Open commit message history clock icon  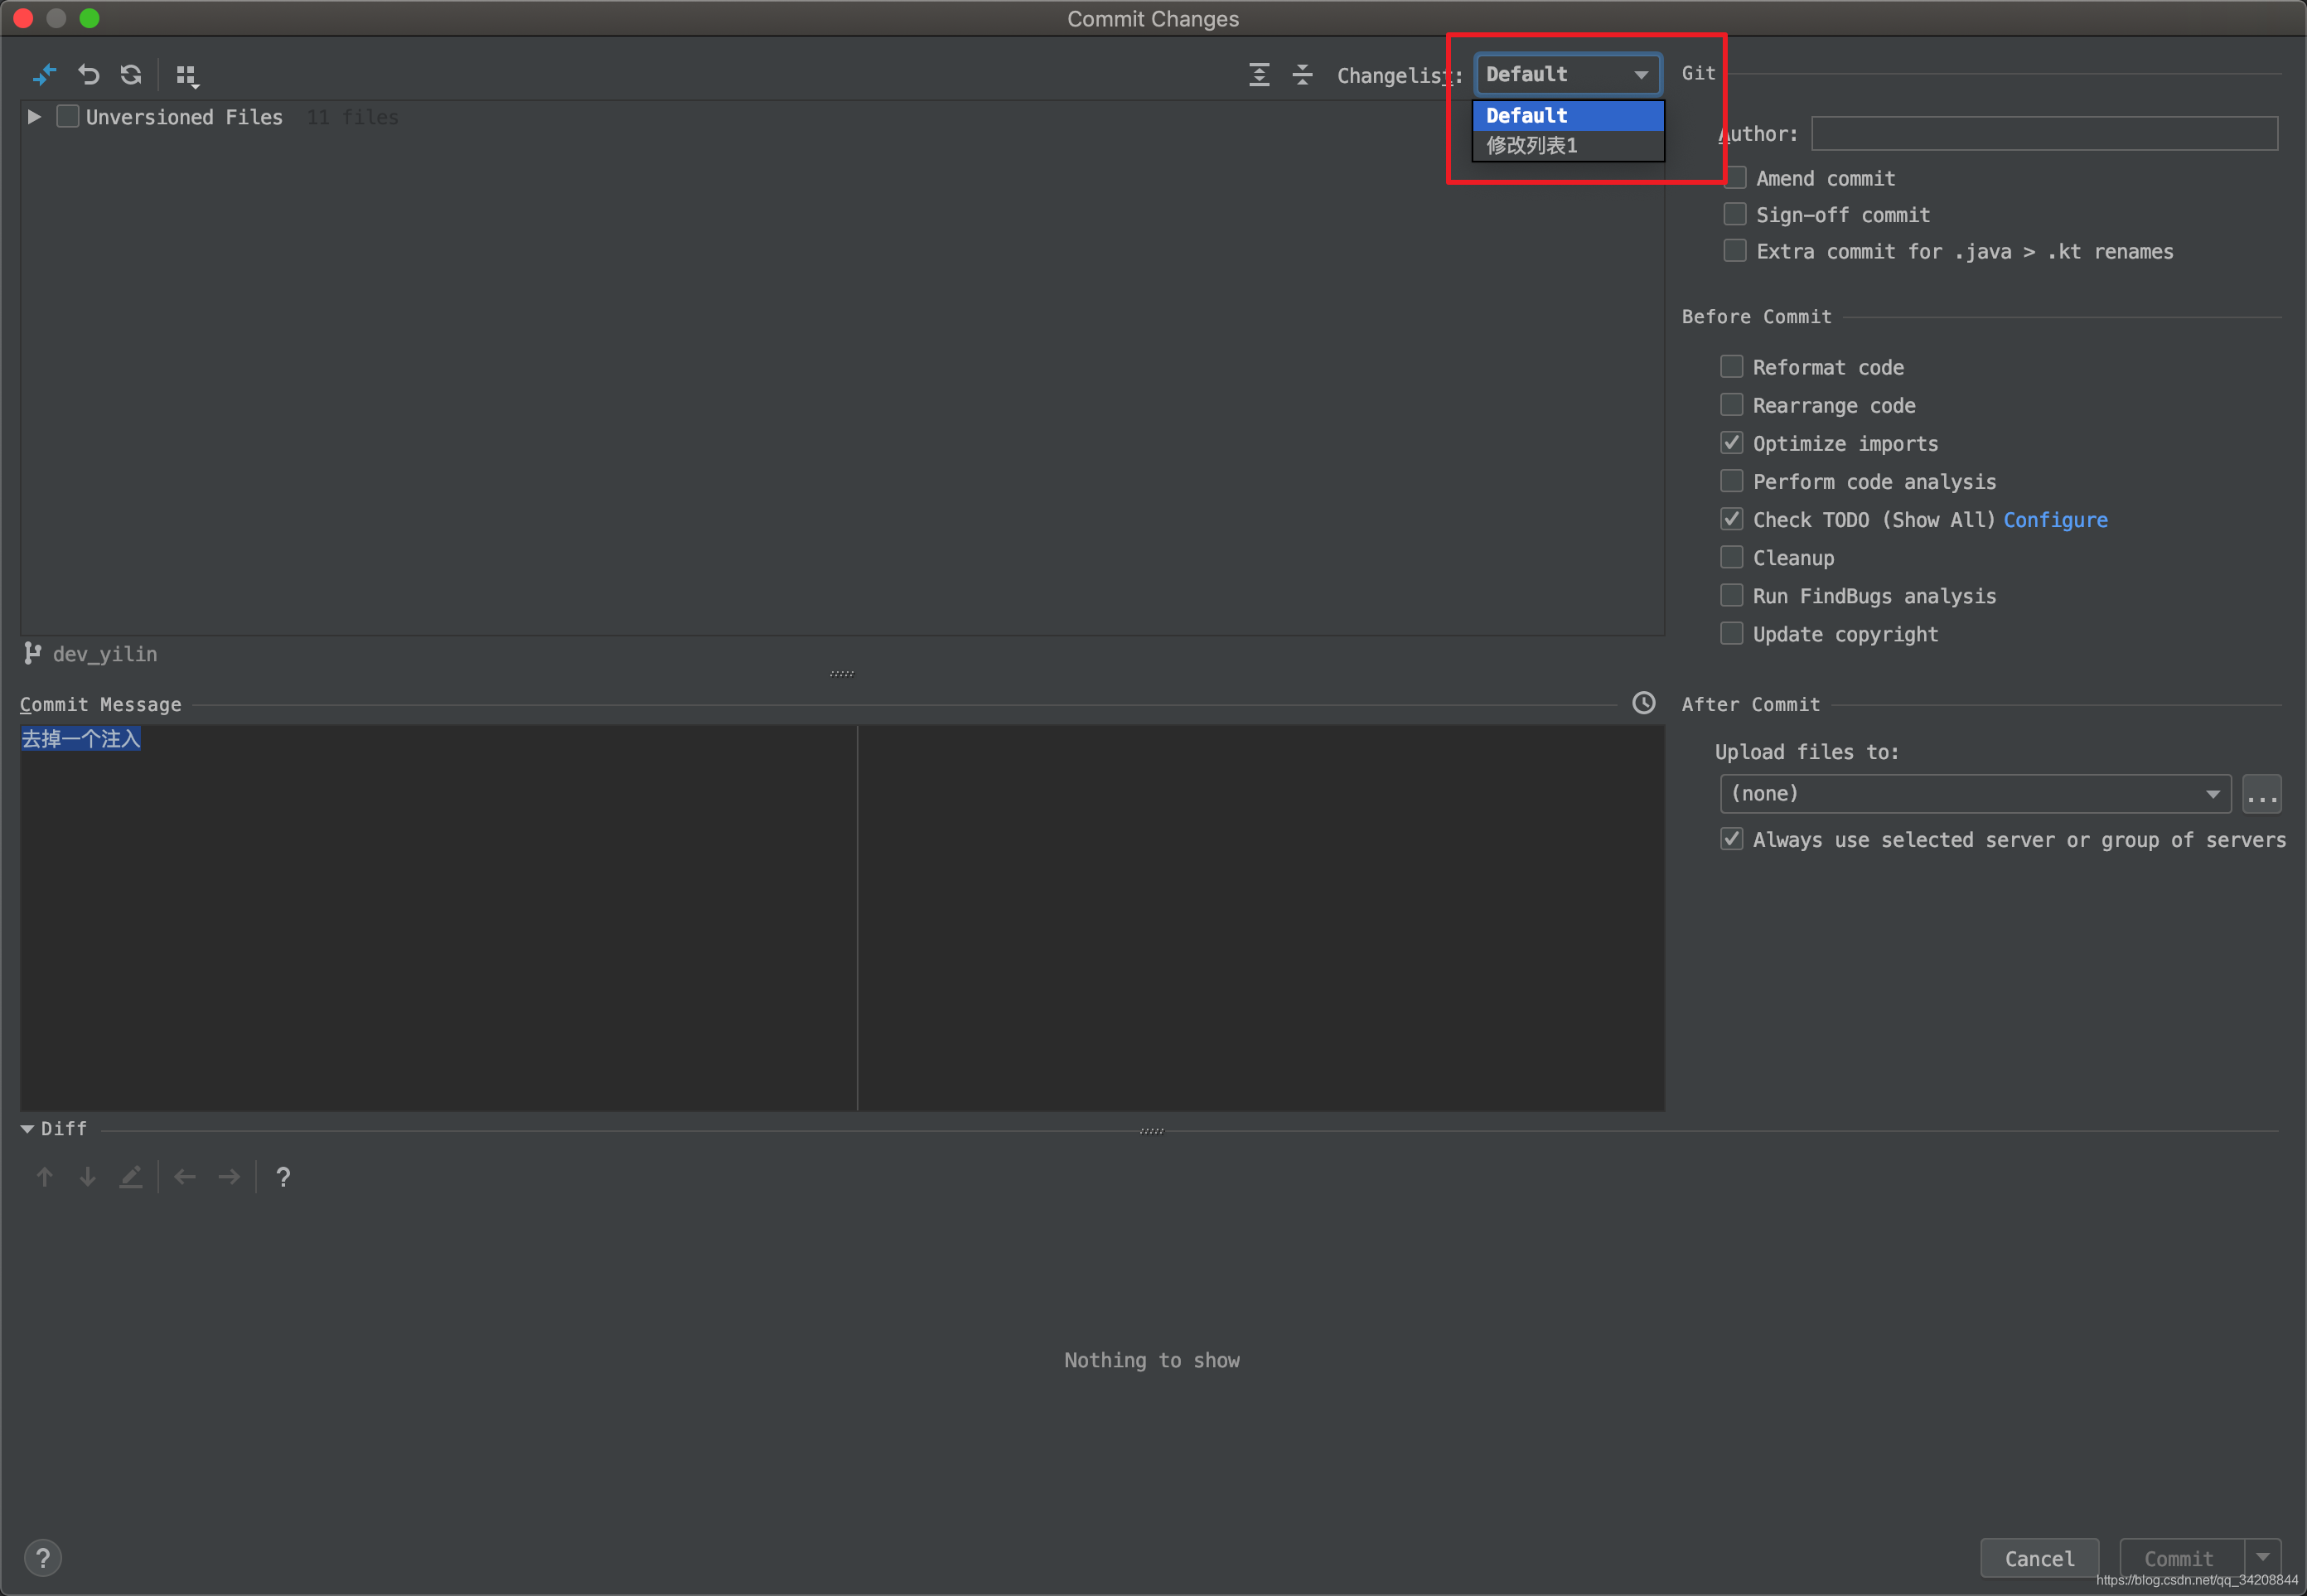(x=1643, y=703)
